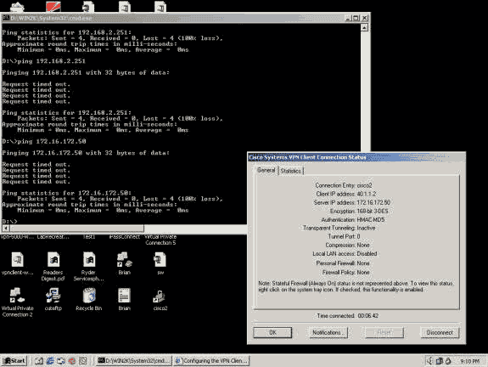The height and width of the screenshot is (367, 488).
Task: Click 'Server IP address: 172.16.172.50' text
Action: tap(351, 202)
